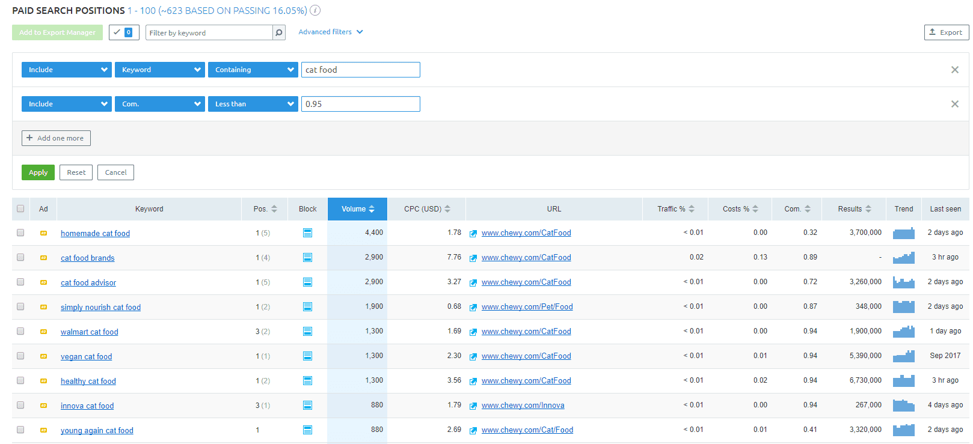Image resolution: width=973 pixels, height=444 pixels.
Task: Remove the 'cat food' keyword filter row
Action: pyautogui.click(x=954, y=70)
